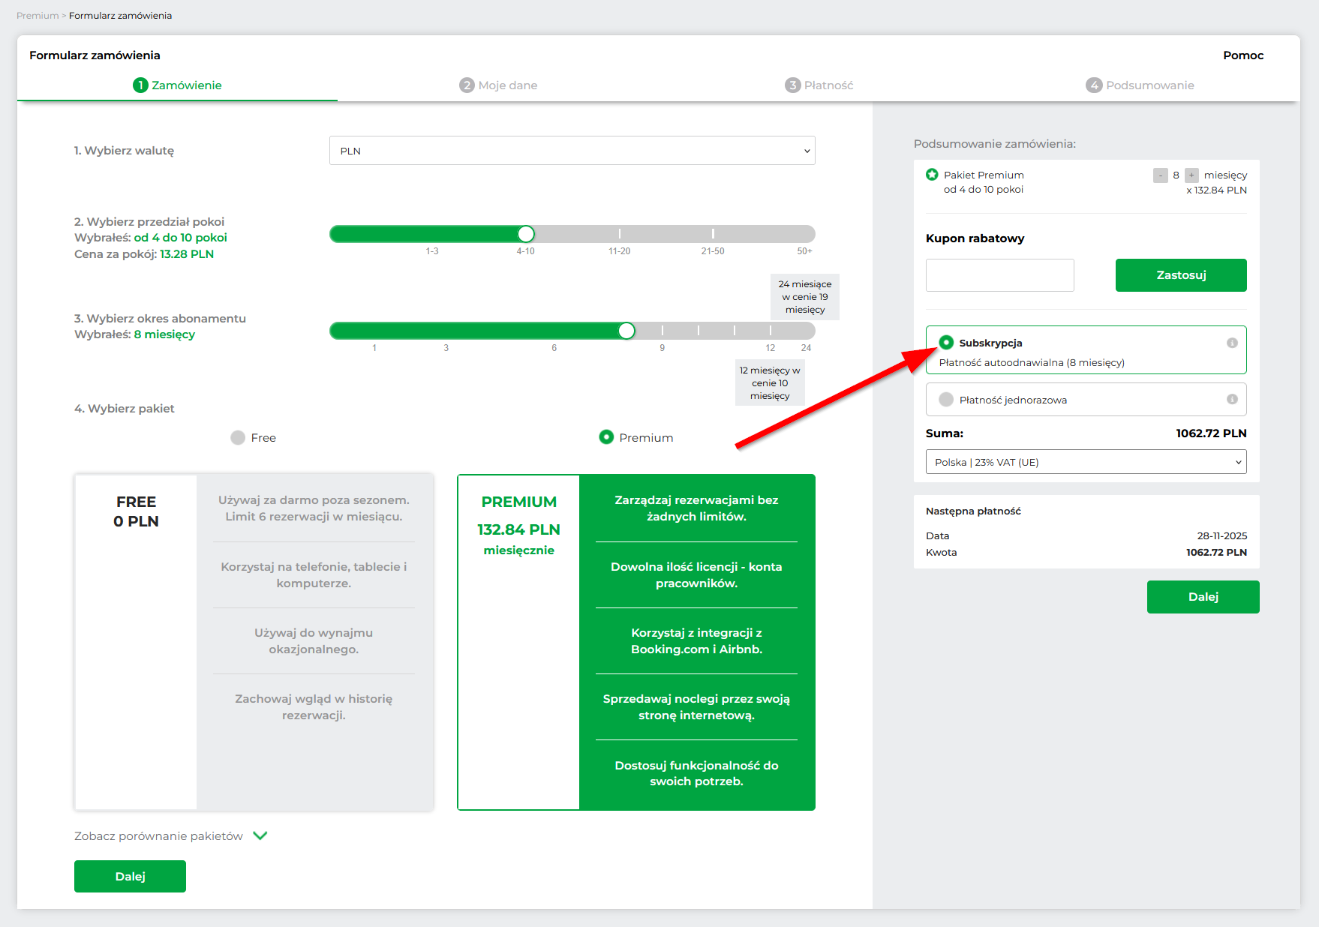Click the Zastosuj coupon button

click(x=1181, y=275)
